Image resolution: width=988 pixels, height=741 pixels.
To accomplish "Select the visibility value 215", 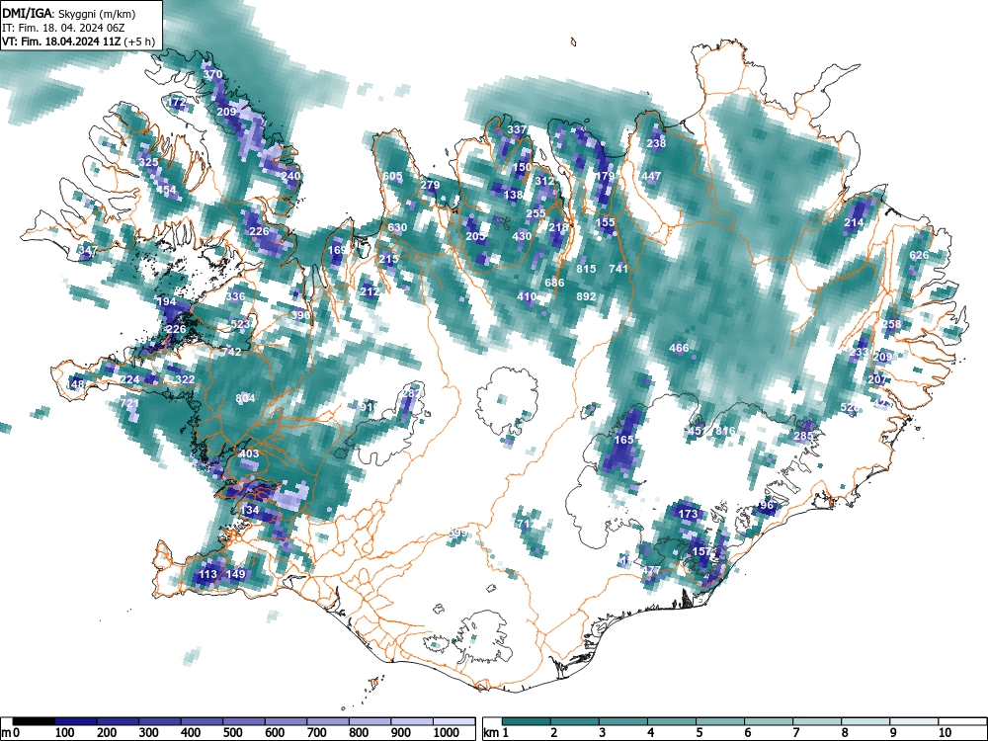I will pyautogui.click(x=388, y=259).
